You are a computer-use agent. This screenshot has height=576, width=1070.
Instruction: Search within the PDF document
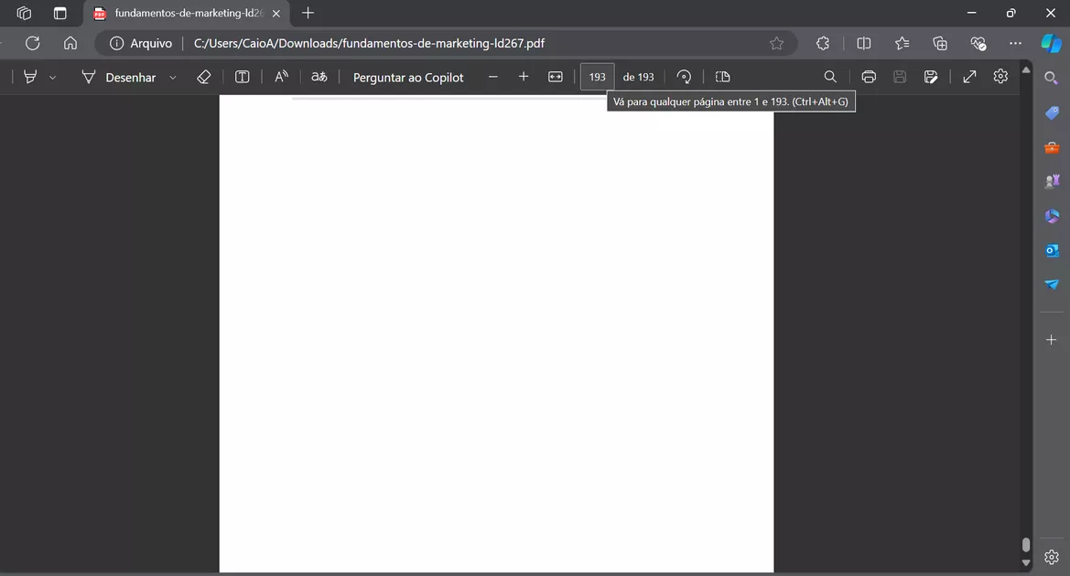(830, 77)
